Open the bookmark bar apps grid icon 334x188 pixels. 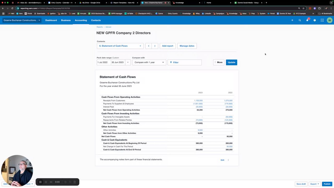click(3, 14)
